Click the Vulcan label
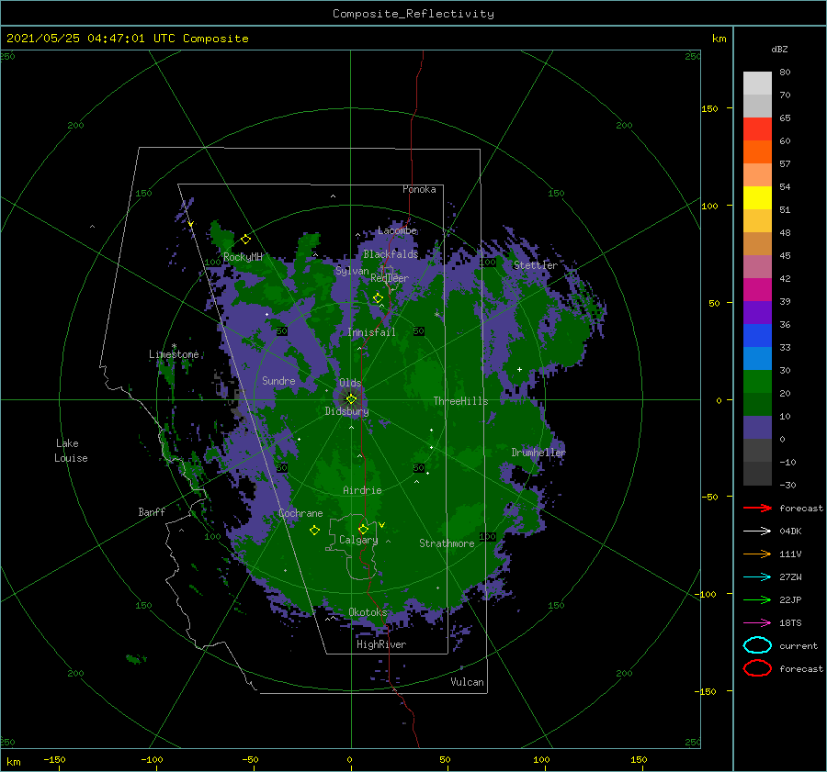The height and width of the screenshot is (772, 827). (467, 682)
